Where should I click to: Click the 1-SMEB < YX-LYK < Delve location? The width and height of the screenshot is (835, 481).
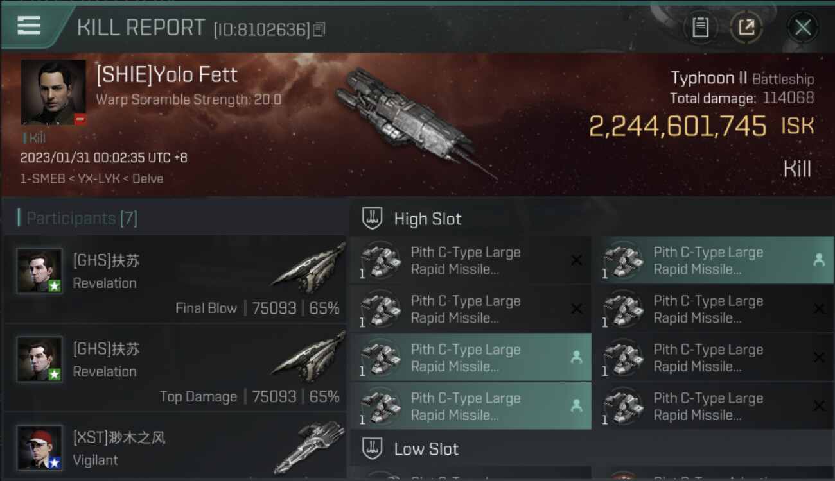pyautogui.click(x=92, y=179)
